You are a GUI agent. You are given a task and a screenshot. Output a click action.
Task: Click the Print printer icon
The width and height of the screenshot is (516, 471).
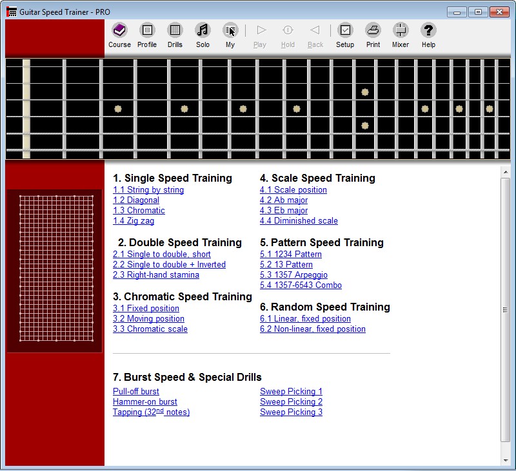(x=373, y=30)
